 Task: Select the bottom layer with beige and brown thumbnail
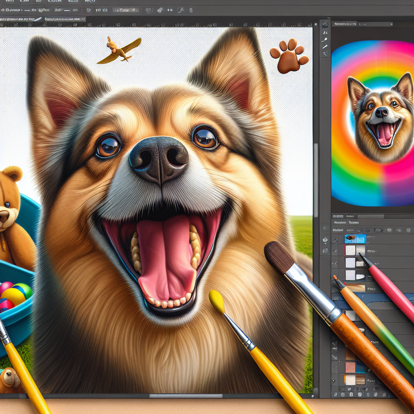355,380
